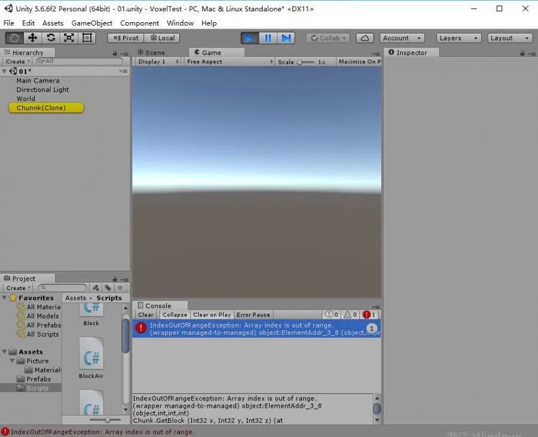
Task: Select Chunnk(Clone) in Hierarchy
Action: coord(46,108)
